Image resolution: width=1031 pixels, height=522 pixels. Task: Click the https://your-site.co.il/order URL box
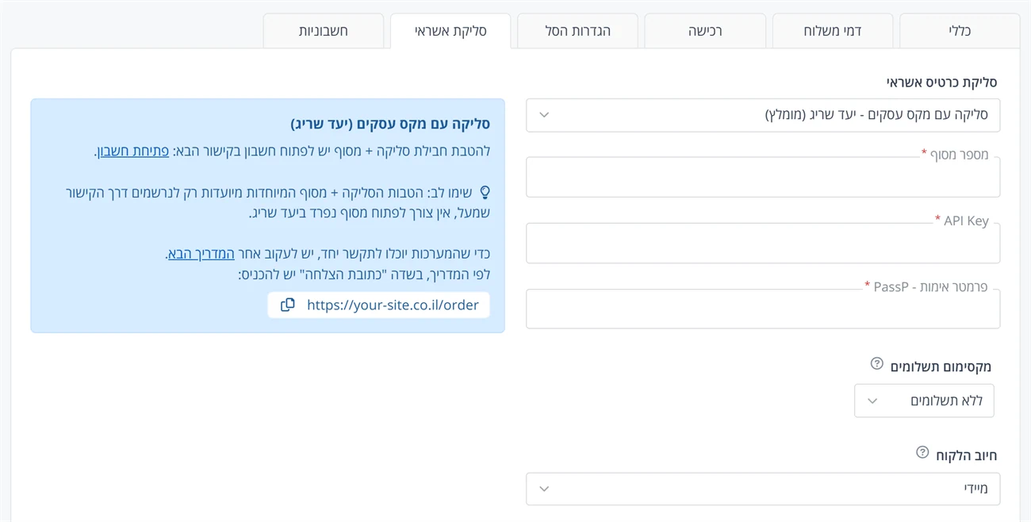pos(378,305)
